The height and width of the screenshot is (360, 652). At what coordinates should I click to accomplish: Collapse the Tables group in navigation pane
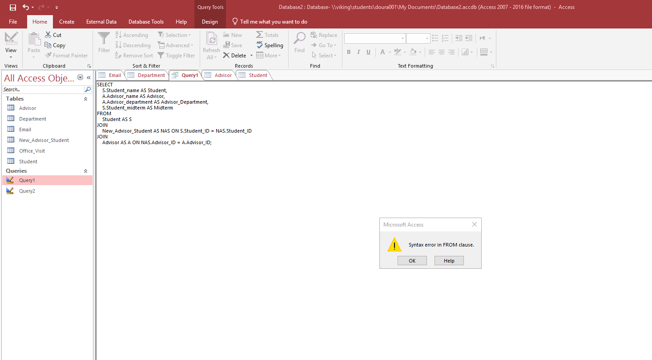tap(85, 98)
